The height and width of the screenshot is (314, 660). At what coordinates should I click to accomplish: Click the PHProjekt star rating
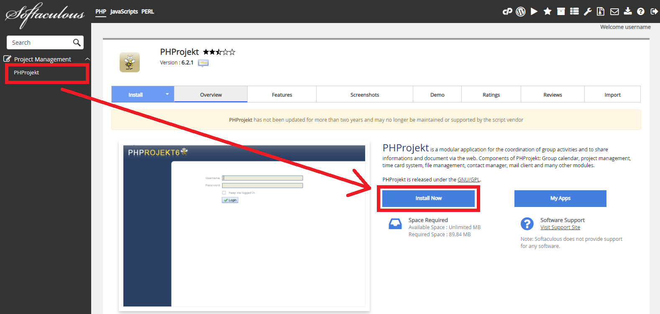click(x=219, y=52)
